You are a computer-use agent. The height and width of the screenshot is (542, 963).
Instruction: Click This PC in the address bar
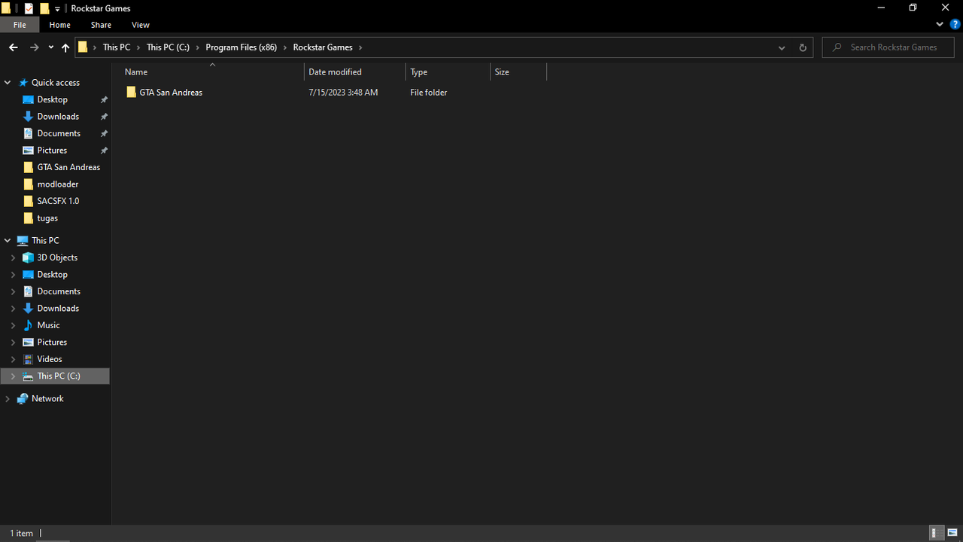click(117, 47)
